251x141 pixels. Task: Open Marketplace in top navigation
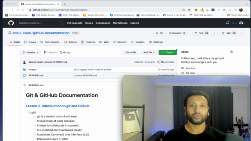(x=120, y=23)
